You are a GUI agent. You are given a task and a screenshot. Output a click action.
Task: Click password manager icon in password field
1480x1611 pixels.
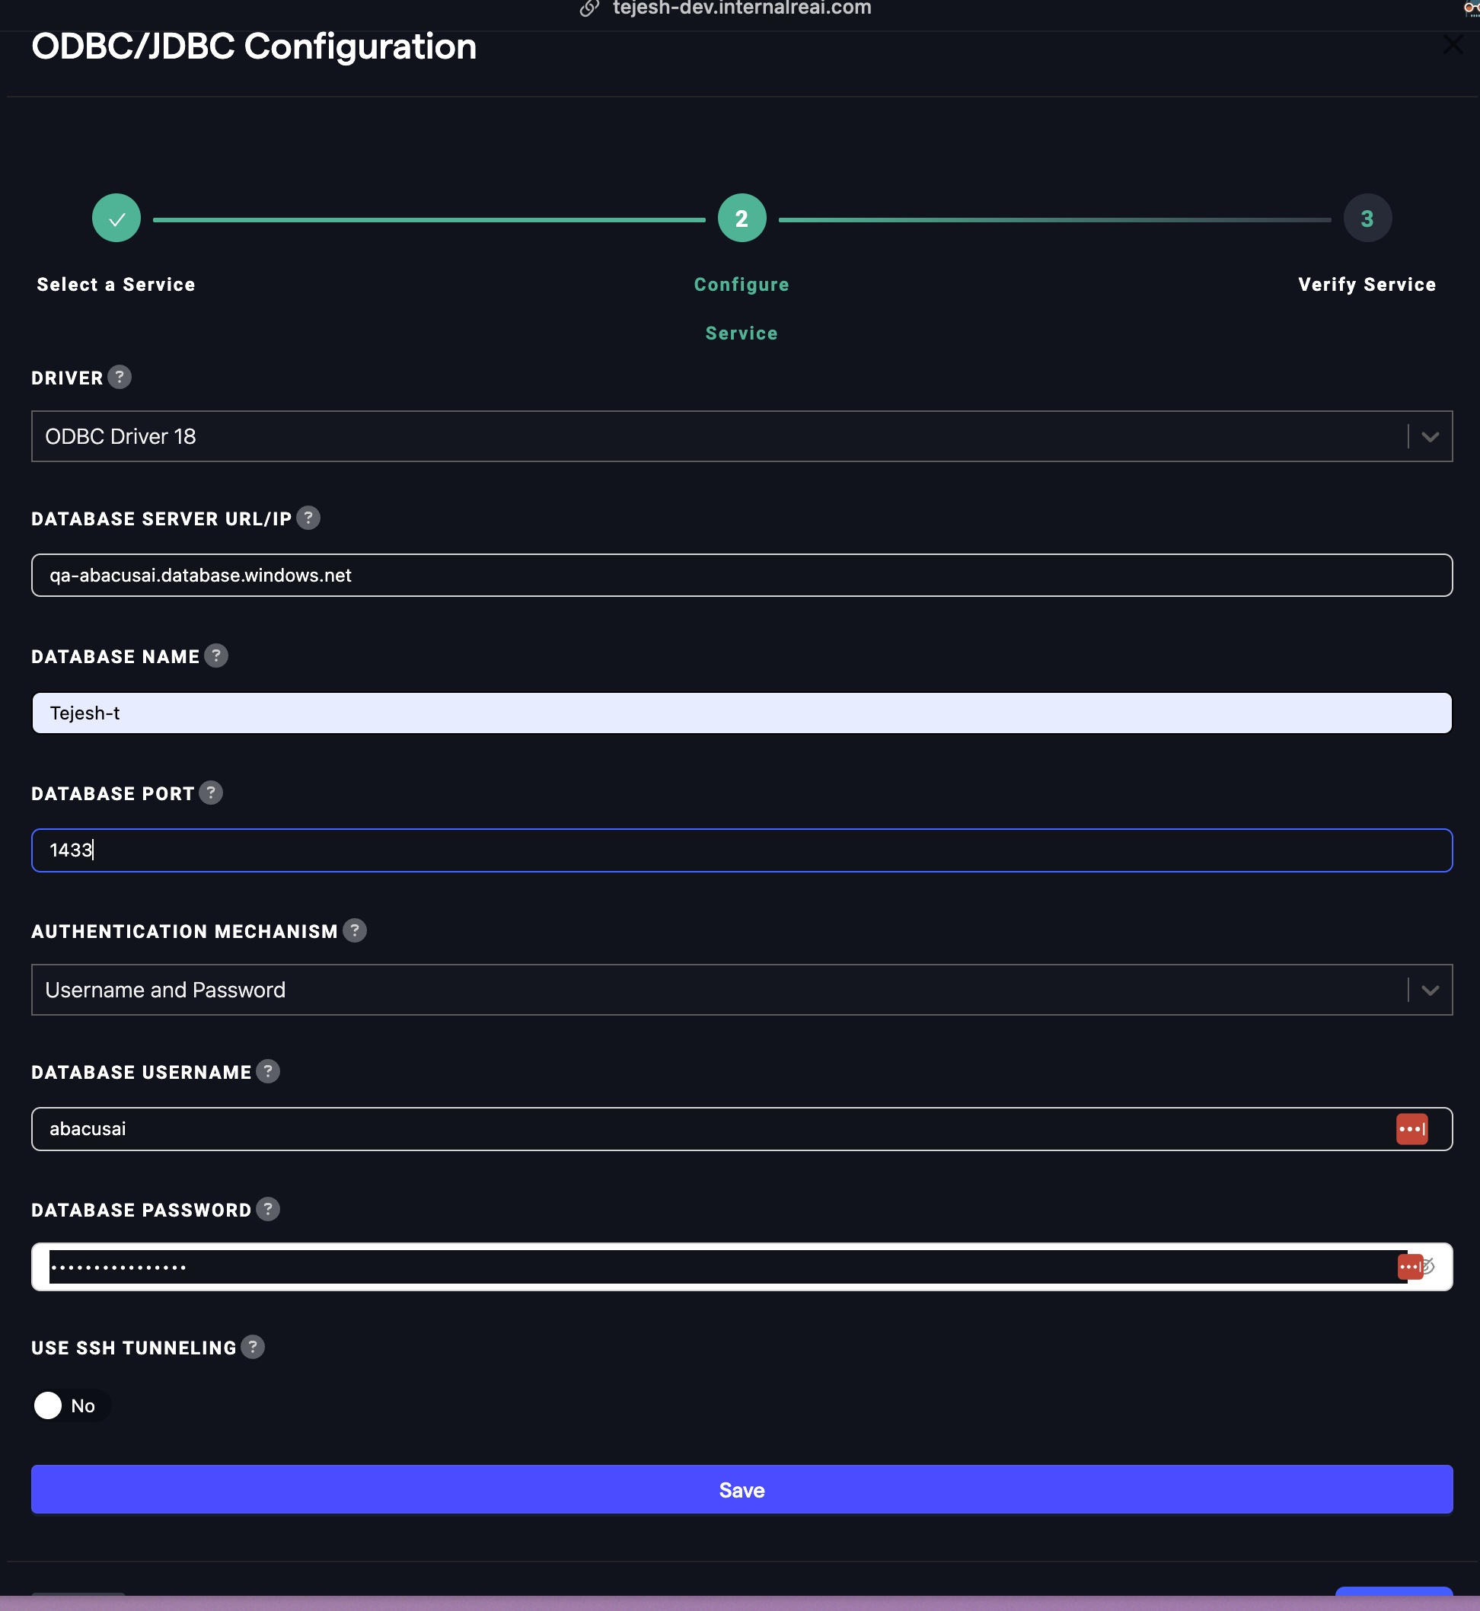[1408, 1267]
